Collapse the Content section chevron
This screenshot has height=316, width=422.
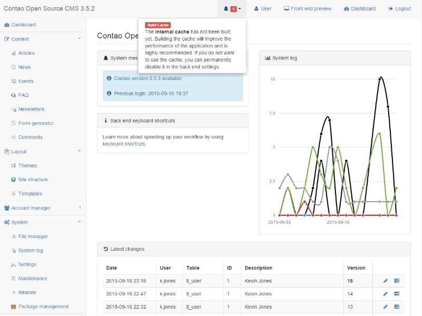click(x=80, y=38)
